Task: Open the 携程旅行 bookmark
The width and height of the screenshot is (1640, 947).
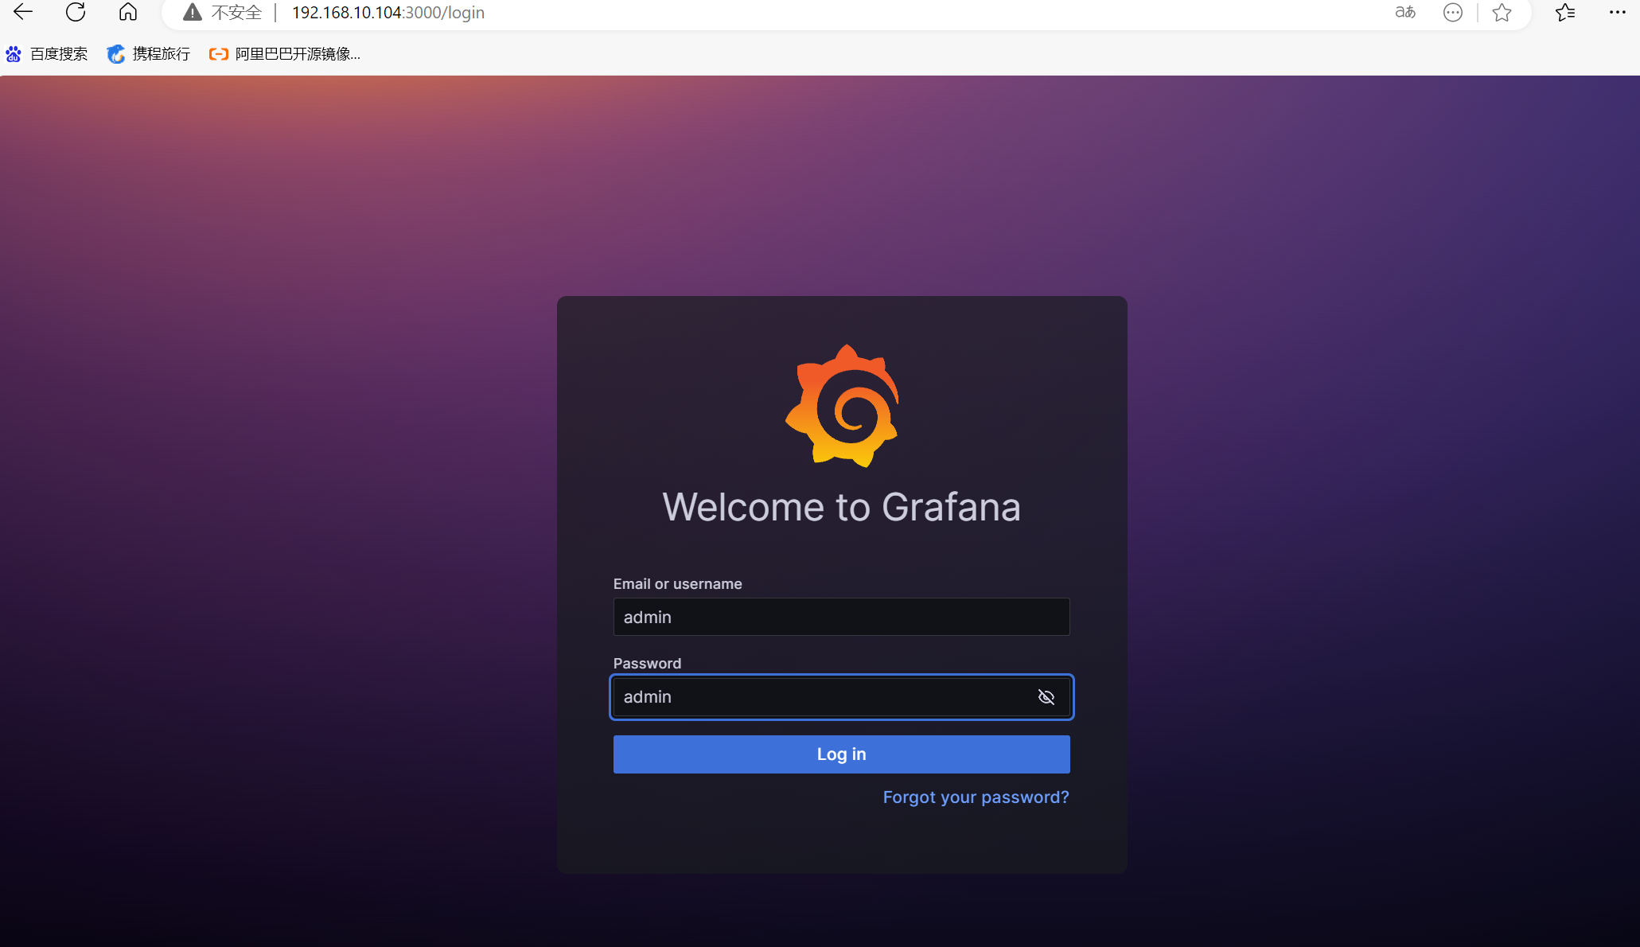Action: click(149, 53)
